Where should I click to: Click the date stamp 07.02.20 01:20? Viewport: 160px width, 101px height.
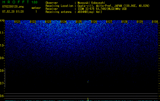point(13,12)
